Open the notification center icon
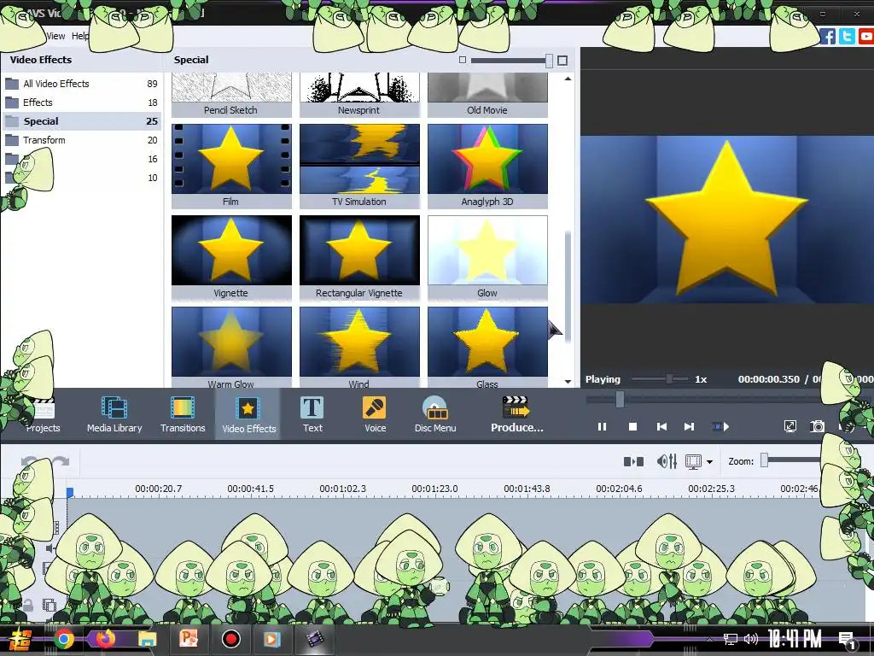Image resolution: width=874 pixels, height=656 pixels. [x=847, y=639]
